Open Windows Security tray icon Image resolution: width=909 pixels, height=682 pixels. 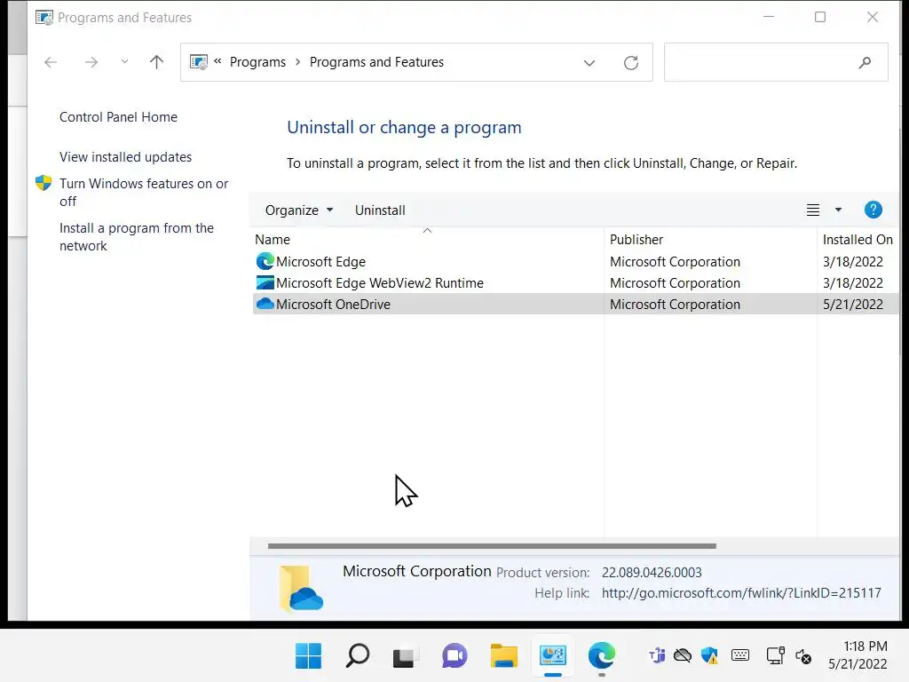pos(709,656)
